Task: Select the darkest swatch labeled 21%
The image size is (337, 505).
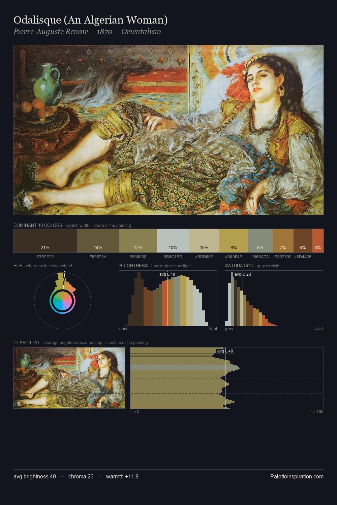Action: pos(45,241)
